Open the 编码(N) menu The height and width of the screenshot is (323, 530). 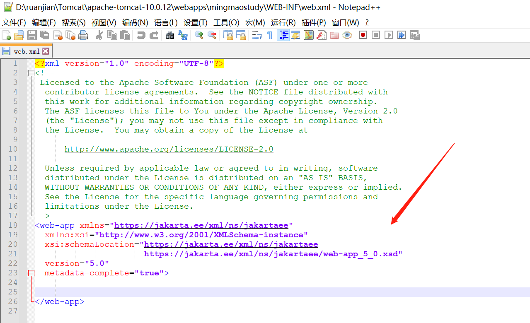click(135, 22)
